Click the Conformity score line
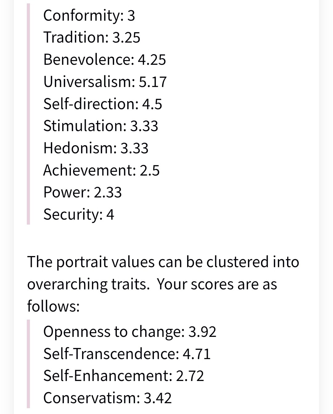The width and height of the screenshot is (333, 414). (x=89, y=15)
